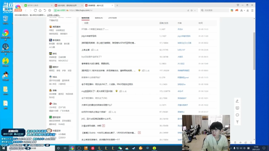Click the import bookmarks link

click(53, 15)
